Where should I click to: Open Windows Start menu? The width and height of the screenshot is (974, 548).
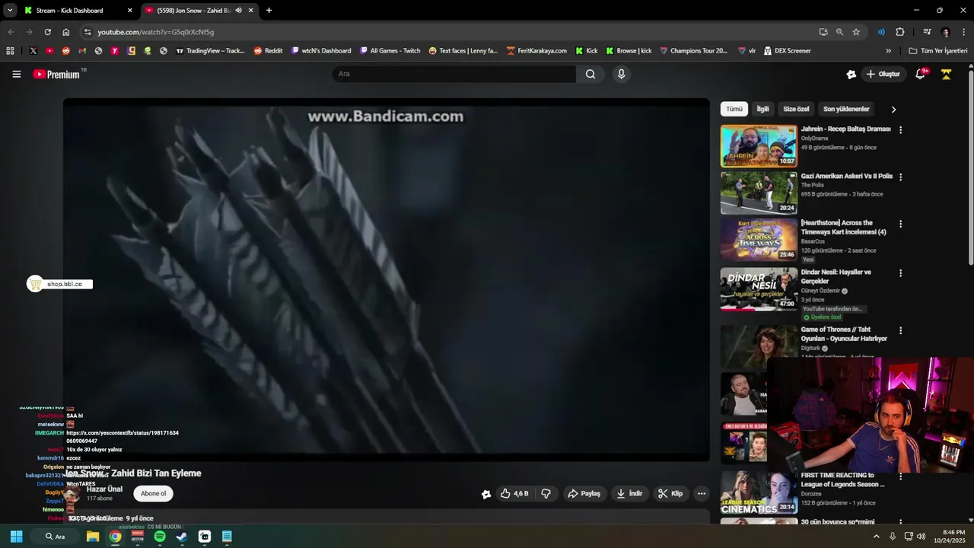click(16, 537)
